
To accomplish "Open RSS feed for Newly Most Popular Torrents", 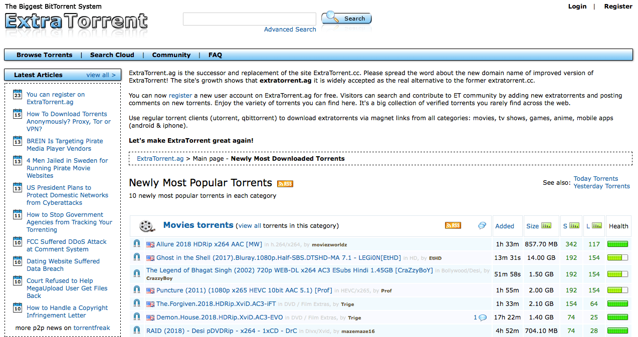I will tap(285, 184).
